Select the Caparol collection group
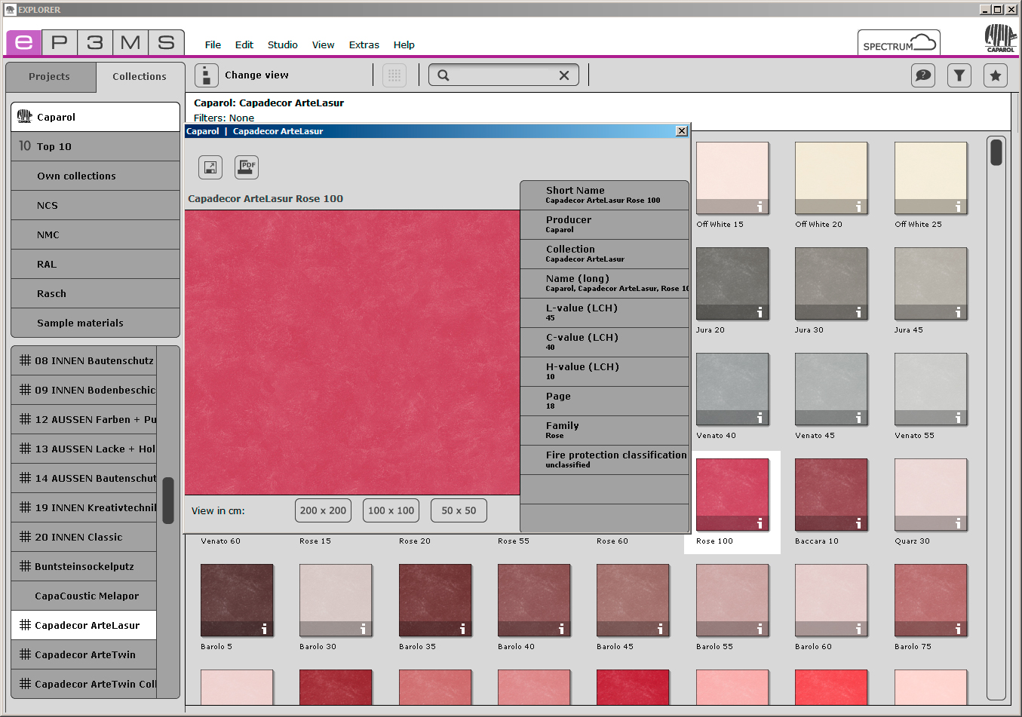The image size is (1022, 717). pyautogui.click(x=96, y=117)
